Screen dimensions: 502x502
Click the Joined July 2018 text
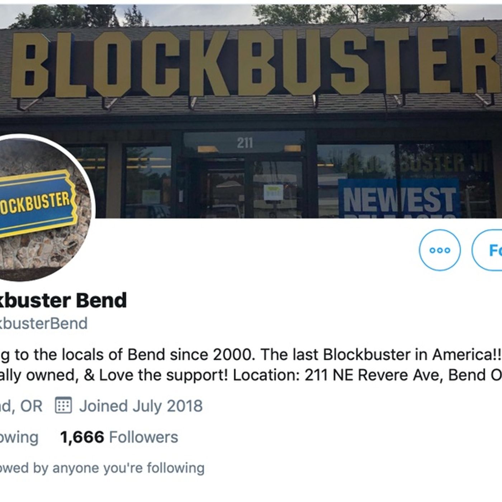pos(141,406)
